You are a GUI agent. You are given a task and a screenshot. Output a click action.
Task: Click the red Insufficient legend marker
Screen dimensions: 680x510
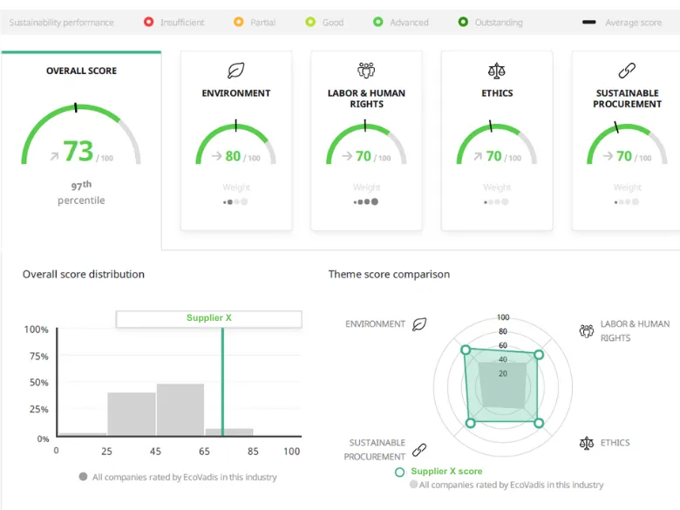(149, 22)
